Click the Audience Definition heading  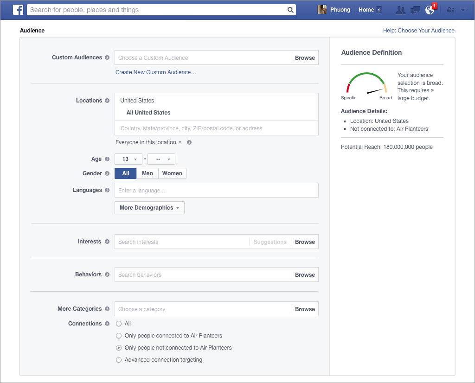click(x=372, y=53)
